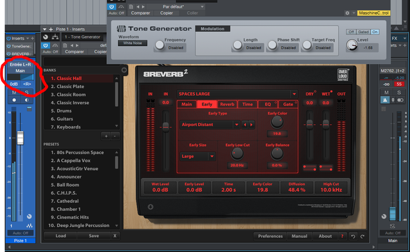410x252 pixels.
Task: Select On mode in Tone Generator
Action: [x=375, y=32]
